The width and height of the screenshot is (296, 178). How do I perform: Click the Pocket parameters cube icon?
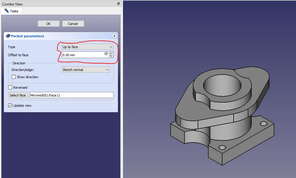(x=8, y=36)
